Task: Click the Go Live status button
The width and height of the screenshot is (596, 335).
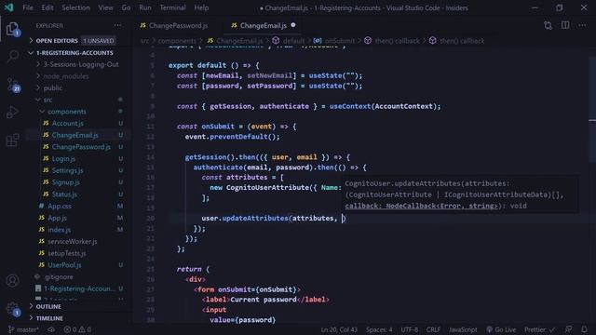Action: pyautogui.click(x=501, y=329)
